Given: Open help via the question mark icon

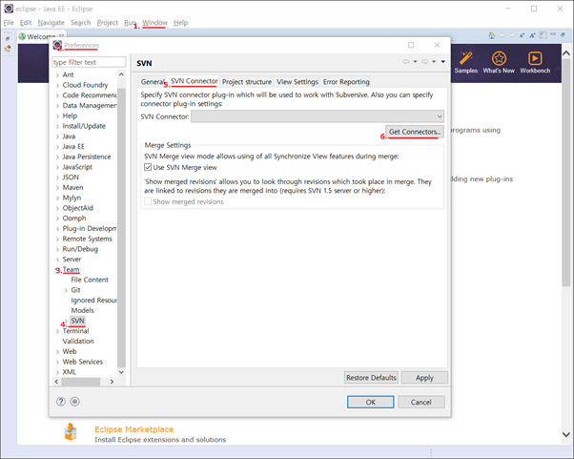Looking at the screenshot, I should [x=61, y=402].
